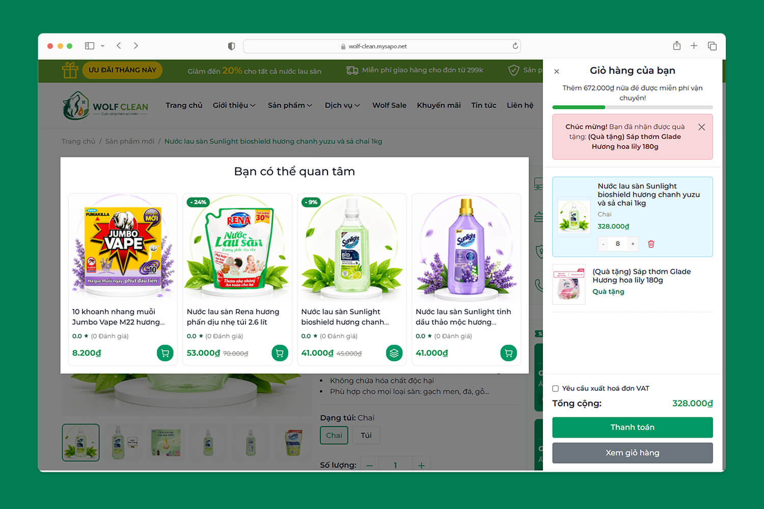Screen dimensions: 764x509
Task: Click the Xem giỏ hàng button
Action: click(633, 453)
